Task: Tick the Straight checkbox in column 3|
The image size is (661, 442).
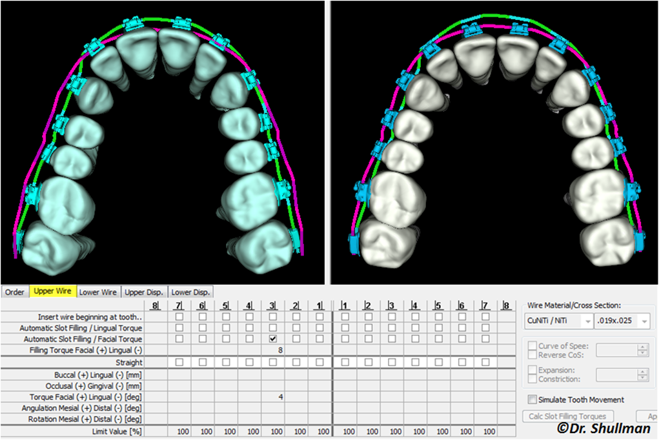Action: click(x=273, y=362)
